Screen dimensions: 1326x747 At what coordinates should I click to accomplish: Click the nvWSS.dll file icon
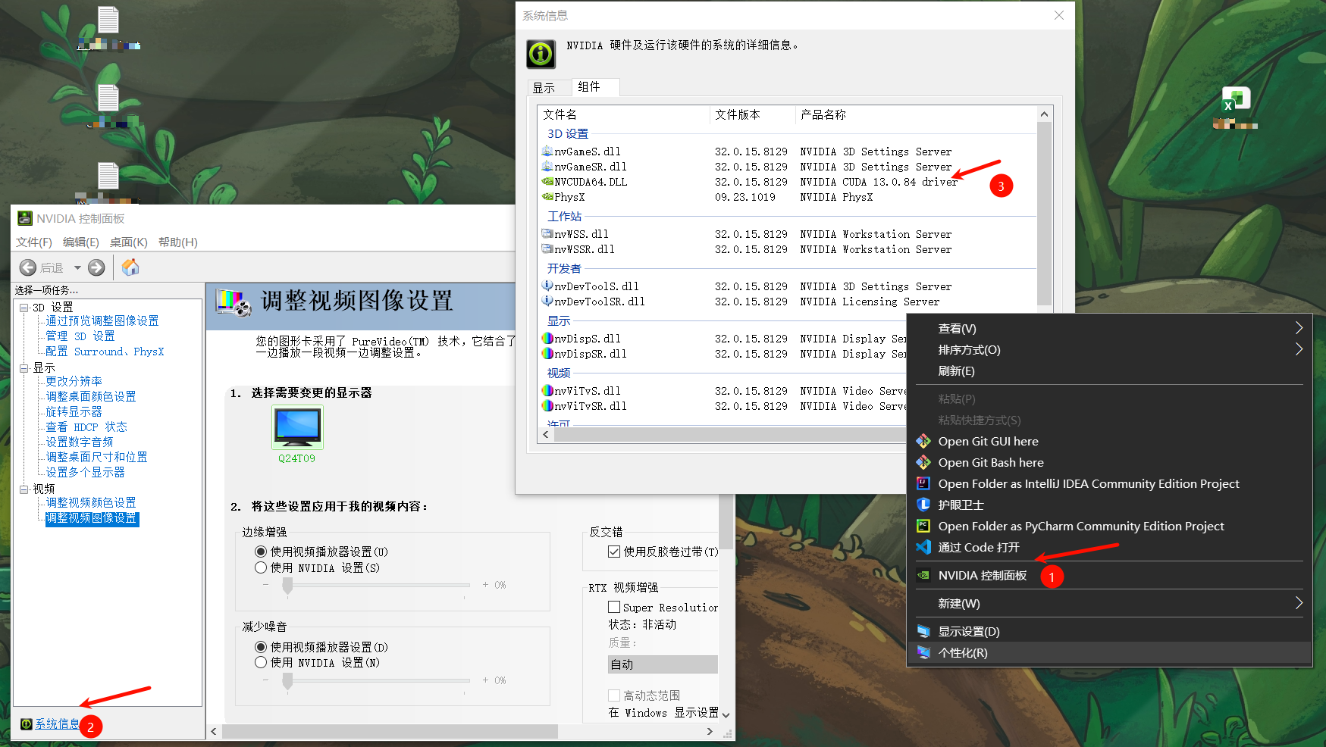pyautogui.click(x=547, y=234)
